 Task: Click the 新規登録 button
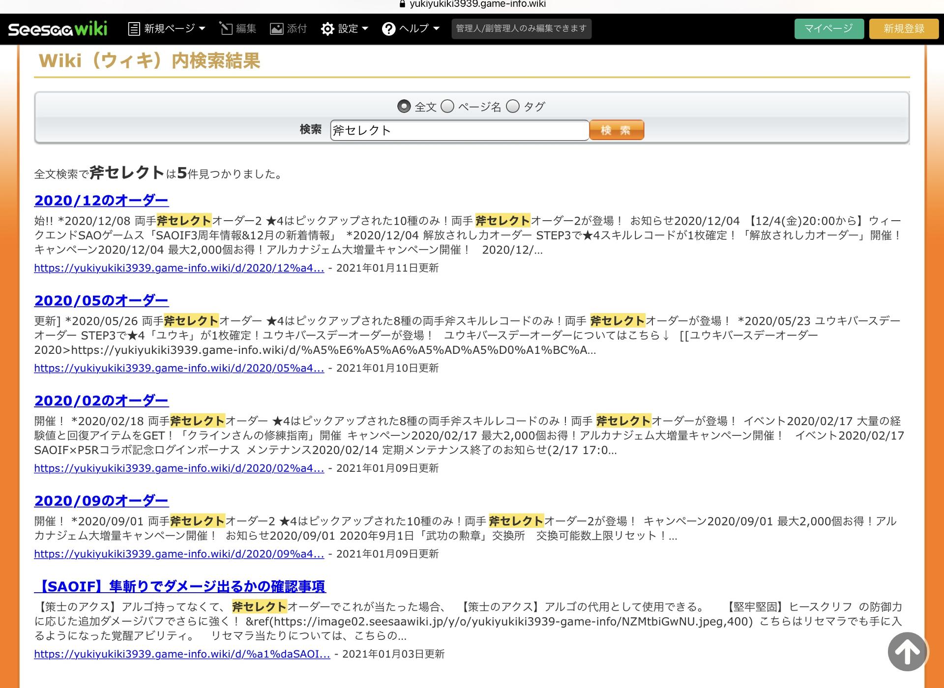tap(904, 29)
